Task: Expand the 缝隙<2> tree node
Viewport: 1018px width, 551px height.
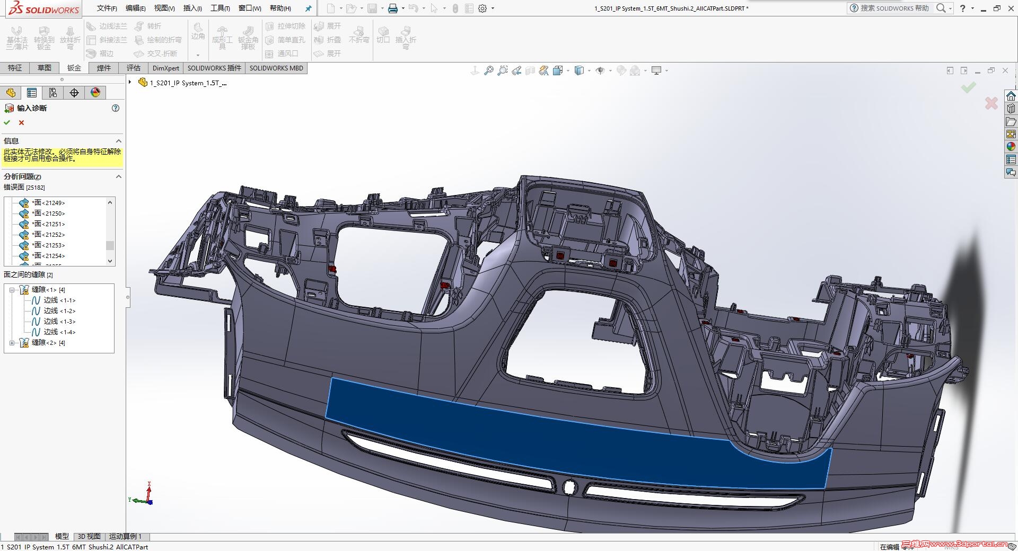Action: [12, 343]
